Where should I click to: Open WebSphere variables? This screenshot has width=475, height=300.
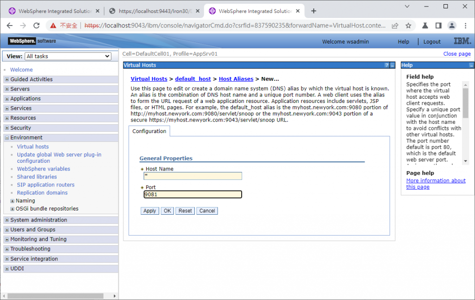(43, 169)
